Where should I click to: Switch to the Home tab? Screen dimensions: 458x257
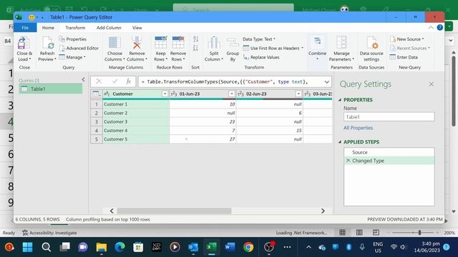click(48, 28)
